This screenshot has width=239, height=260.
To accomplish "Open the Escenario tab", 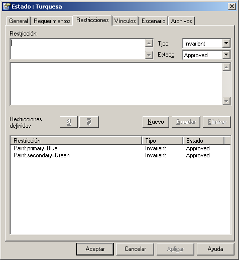I will 153,21.
